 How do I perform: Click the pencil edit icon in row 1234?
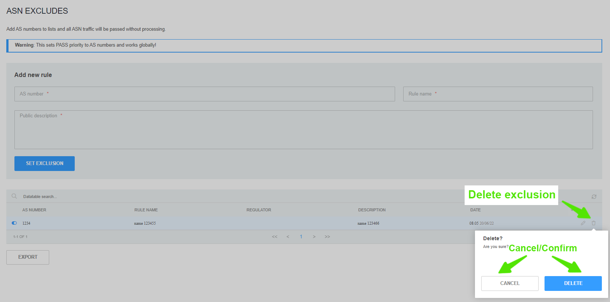click(583, 223)
